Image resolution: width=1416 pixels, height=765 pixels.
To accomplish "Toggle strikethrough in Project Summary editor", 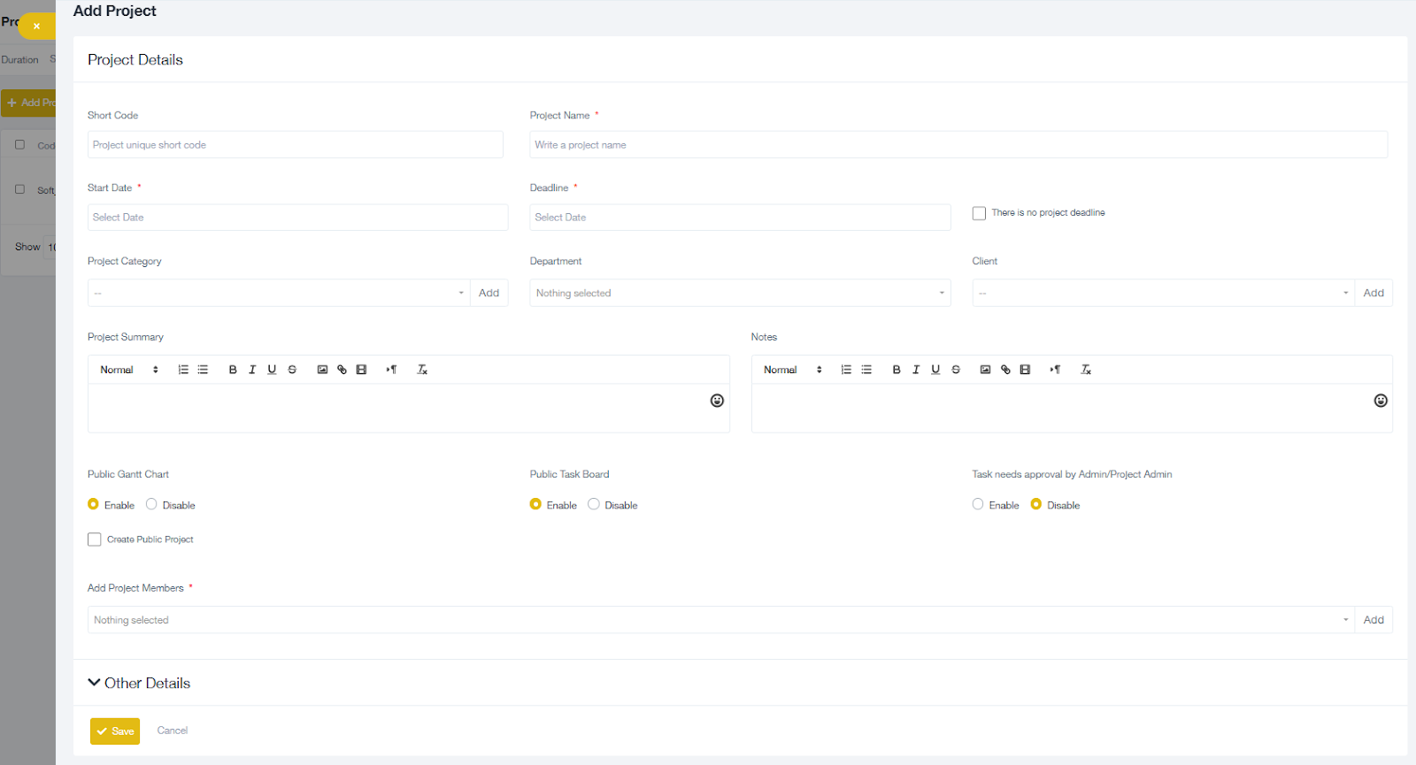I will (x=292, y=370).
